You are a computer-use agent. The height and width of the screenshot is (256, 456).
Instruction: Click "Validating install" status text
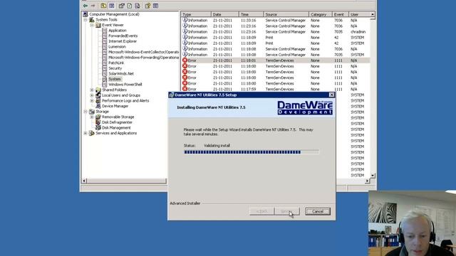(217, 146)
